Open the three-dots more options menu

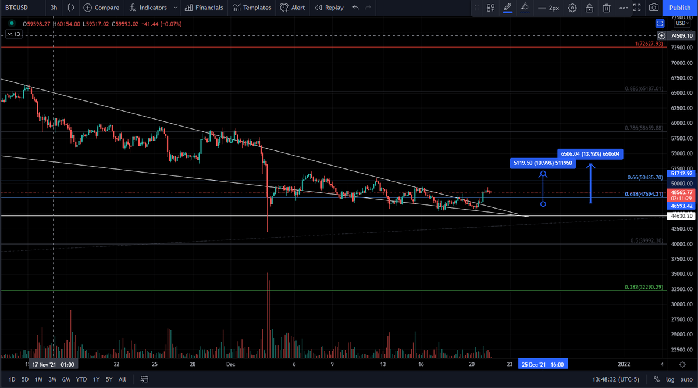click(x=624, y=8)
